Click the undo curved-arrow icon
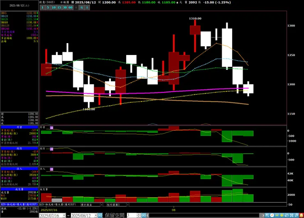Image resolution: width=304 pixels, height=218 pixels. [287, 215]
